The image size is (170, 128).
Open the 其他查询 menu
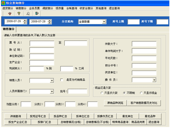[101, 8]
